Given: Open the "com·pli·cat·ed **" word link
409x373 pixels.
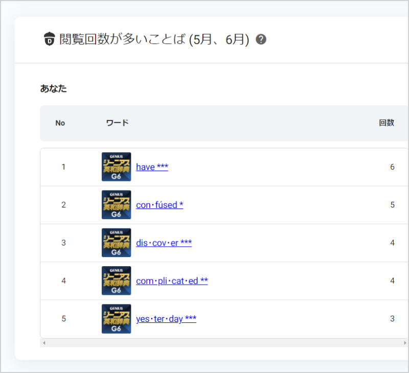Looking at the screenshot, I should click(x=172, y=281).
